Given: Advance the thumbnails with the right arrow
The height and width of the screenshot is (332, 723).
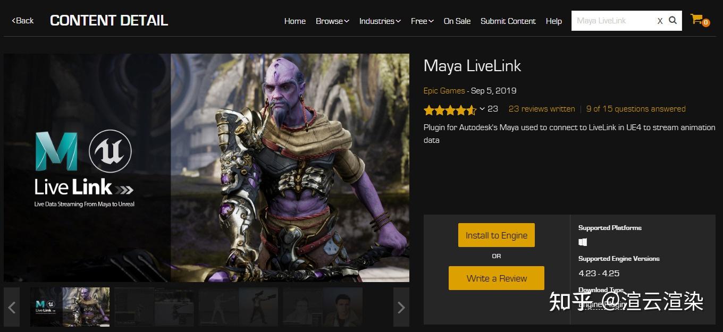Looking at the screenshot, I should [x=401, y=307].
